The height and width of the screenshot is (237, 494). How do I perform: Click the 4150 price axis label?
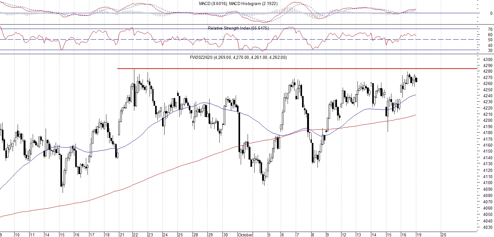[488, 151]
